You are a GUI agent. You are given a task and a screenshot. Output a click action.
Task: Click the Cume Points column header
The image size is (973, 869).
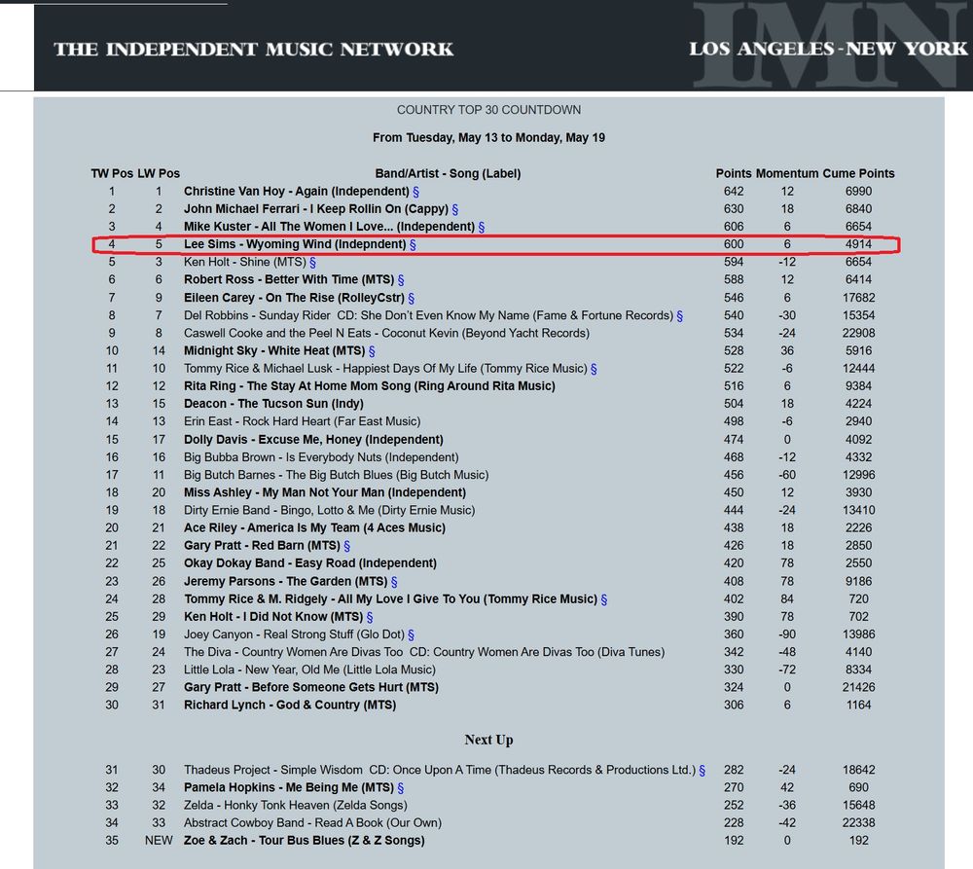point(858,173)
